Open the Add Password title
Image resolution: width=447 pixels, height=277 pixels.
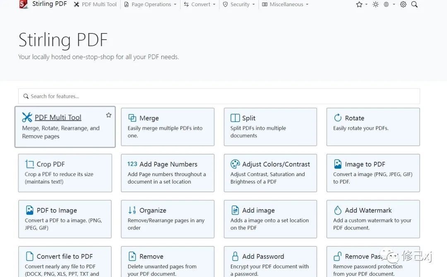(263, 256)
